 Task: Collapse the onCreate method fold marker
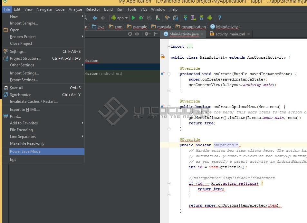click(x=169, y=74)
